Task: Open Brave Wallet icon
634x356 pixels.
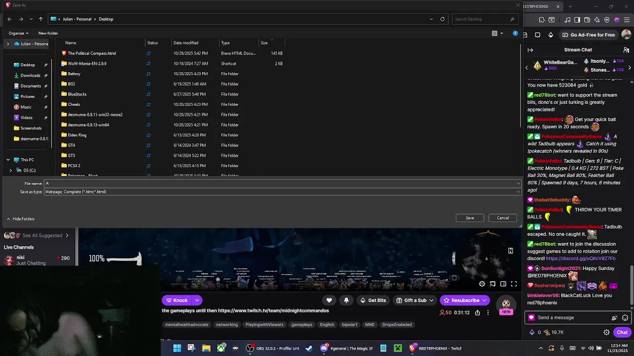Action: point(587,20)
